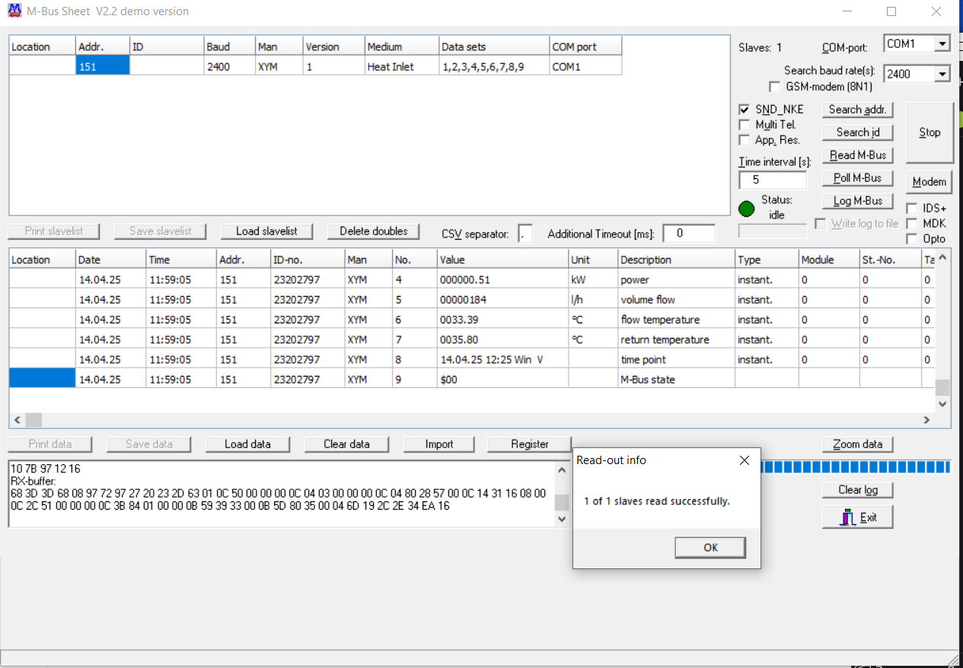
Task: Click the Log M-Bus button
Action: pyautogui.click(x=858, y=201)
